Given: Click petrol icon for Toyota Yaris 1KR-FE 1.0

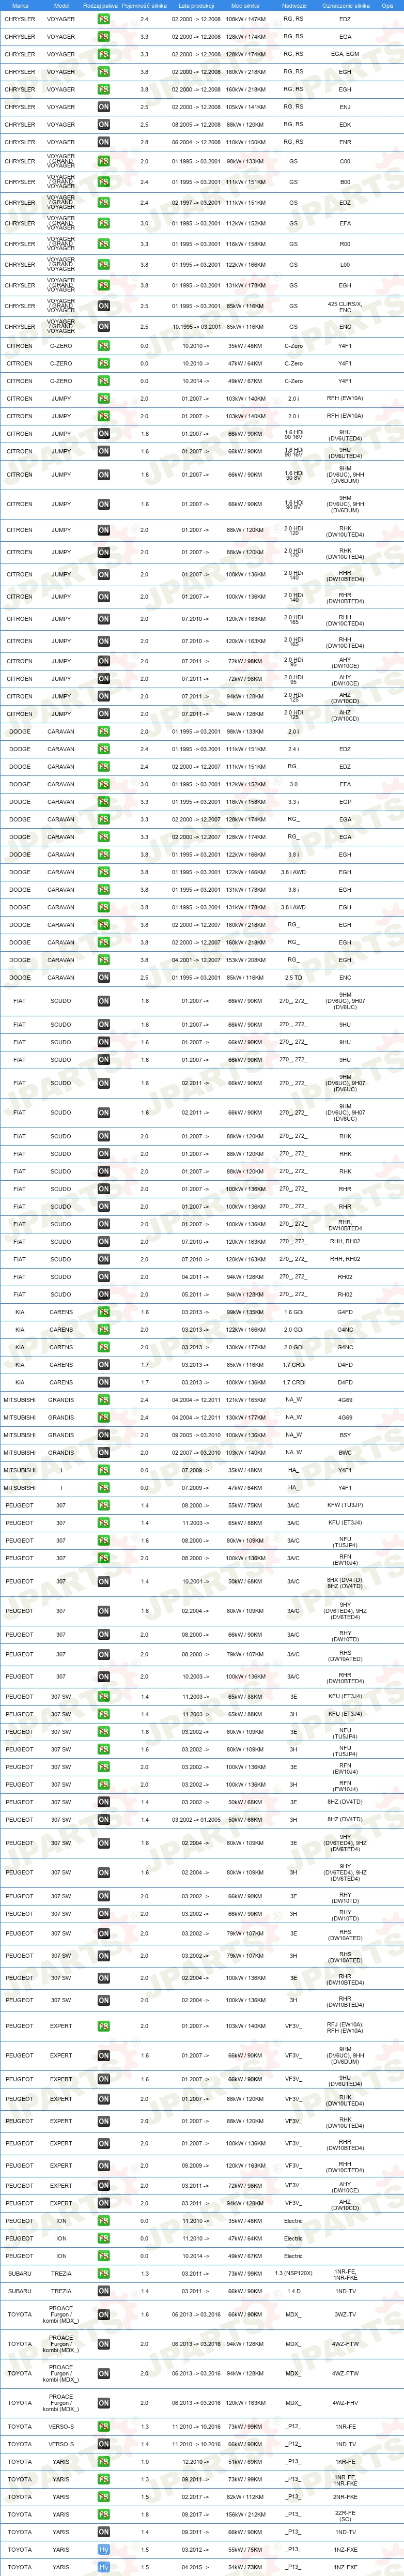Looking at the screenshot, I should [104, 2462].
